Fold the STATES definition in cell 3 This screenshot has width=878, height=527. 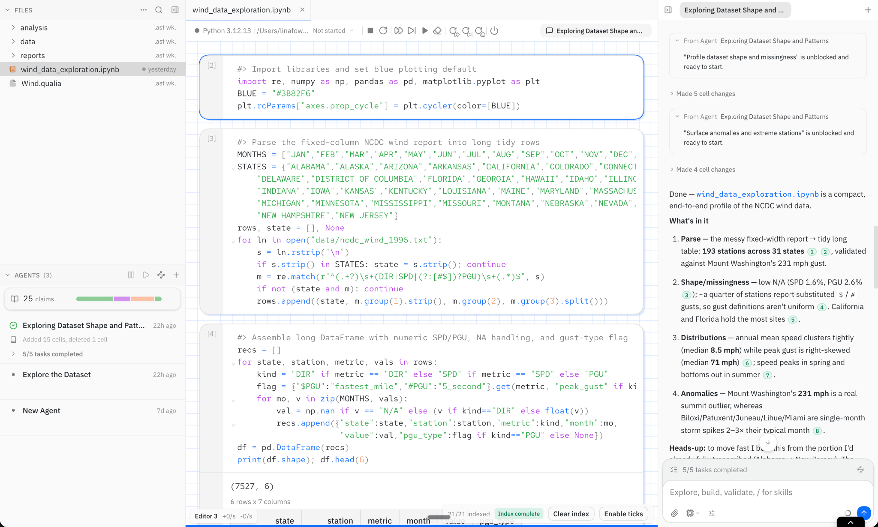pyautogui.click(x=233, y=168)
